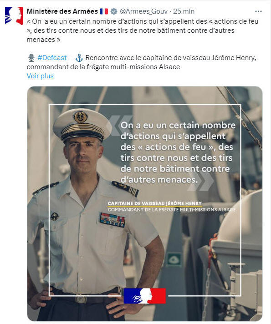Click the anchor emoji in tweet
The width and height of the screenshot is (271, 324).
(x=79, y=58)
